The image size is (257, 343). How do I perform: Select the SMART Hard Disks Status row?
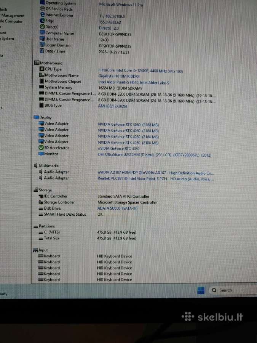[x=70, y=214]
